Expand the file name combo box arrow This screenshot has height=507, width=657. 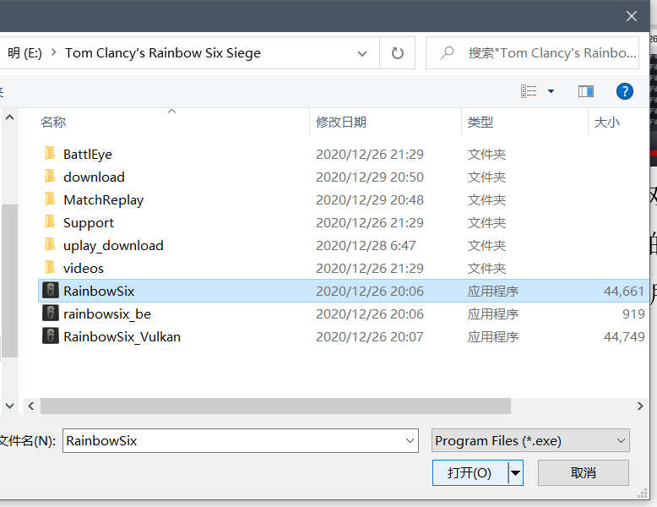[x=410, y=440]
